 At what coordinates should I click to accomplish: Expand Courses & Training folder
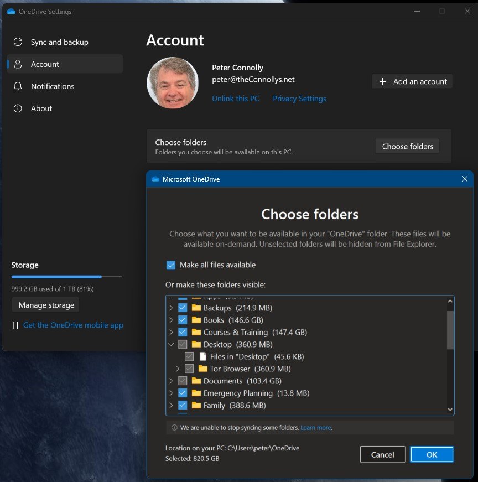point(171,332)
